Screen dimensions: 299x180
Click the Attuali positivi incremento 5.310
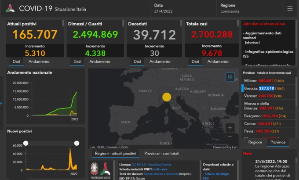[x=35, y=53]
